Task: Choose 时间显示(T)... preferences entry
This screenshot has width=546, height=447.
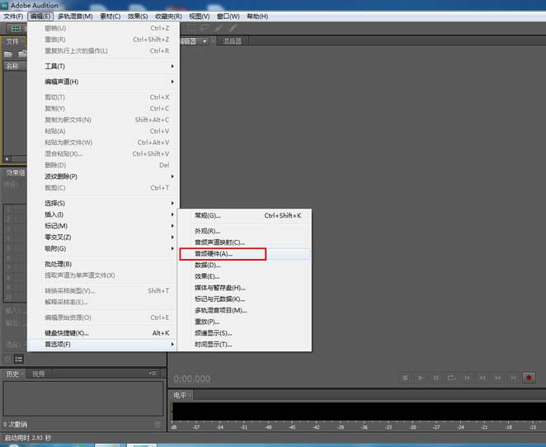Action: point(244,344)
